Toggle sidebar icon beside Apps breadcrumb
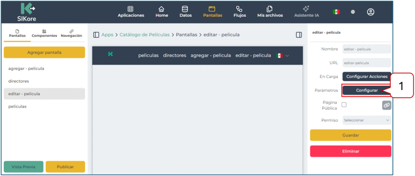Image resolution: width=415 pixels, height=176 pixels. coord(96,35)
